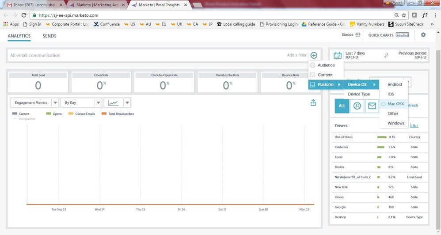Choose Device Type from the submenu
Screen dimensions: 441x235
359,94
